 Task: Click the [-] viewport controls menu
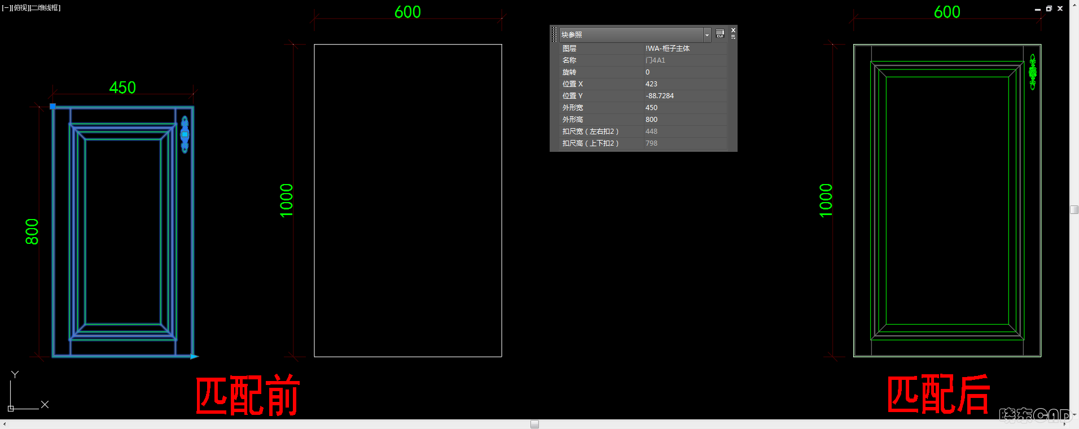tap(6, 8)
